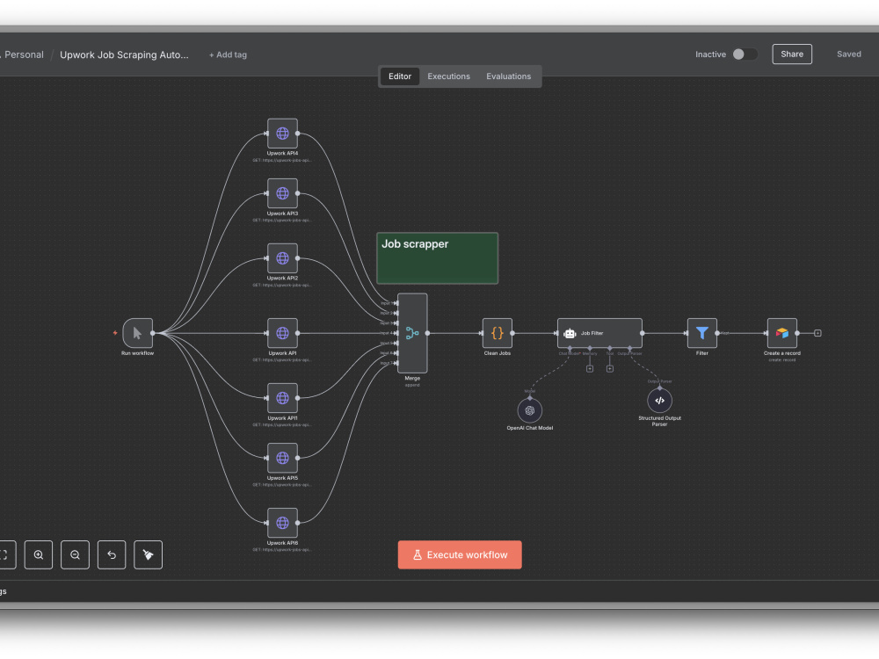Click the Job Filter output connector dot
The height and width of the screenshot is (659, 879).
(x=643, y=333)
